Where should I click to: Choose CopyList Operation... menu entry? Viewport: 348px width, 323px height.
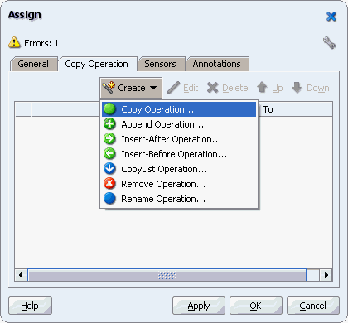coord(179,169)
